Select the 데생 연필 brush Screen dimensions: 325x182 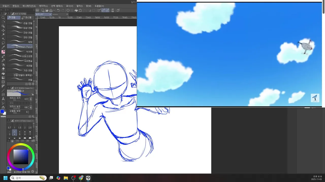click(x=20, y=28)
